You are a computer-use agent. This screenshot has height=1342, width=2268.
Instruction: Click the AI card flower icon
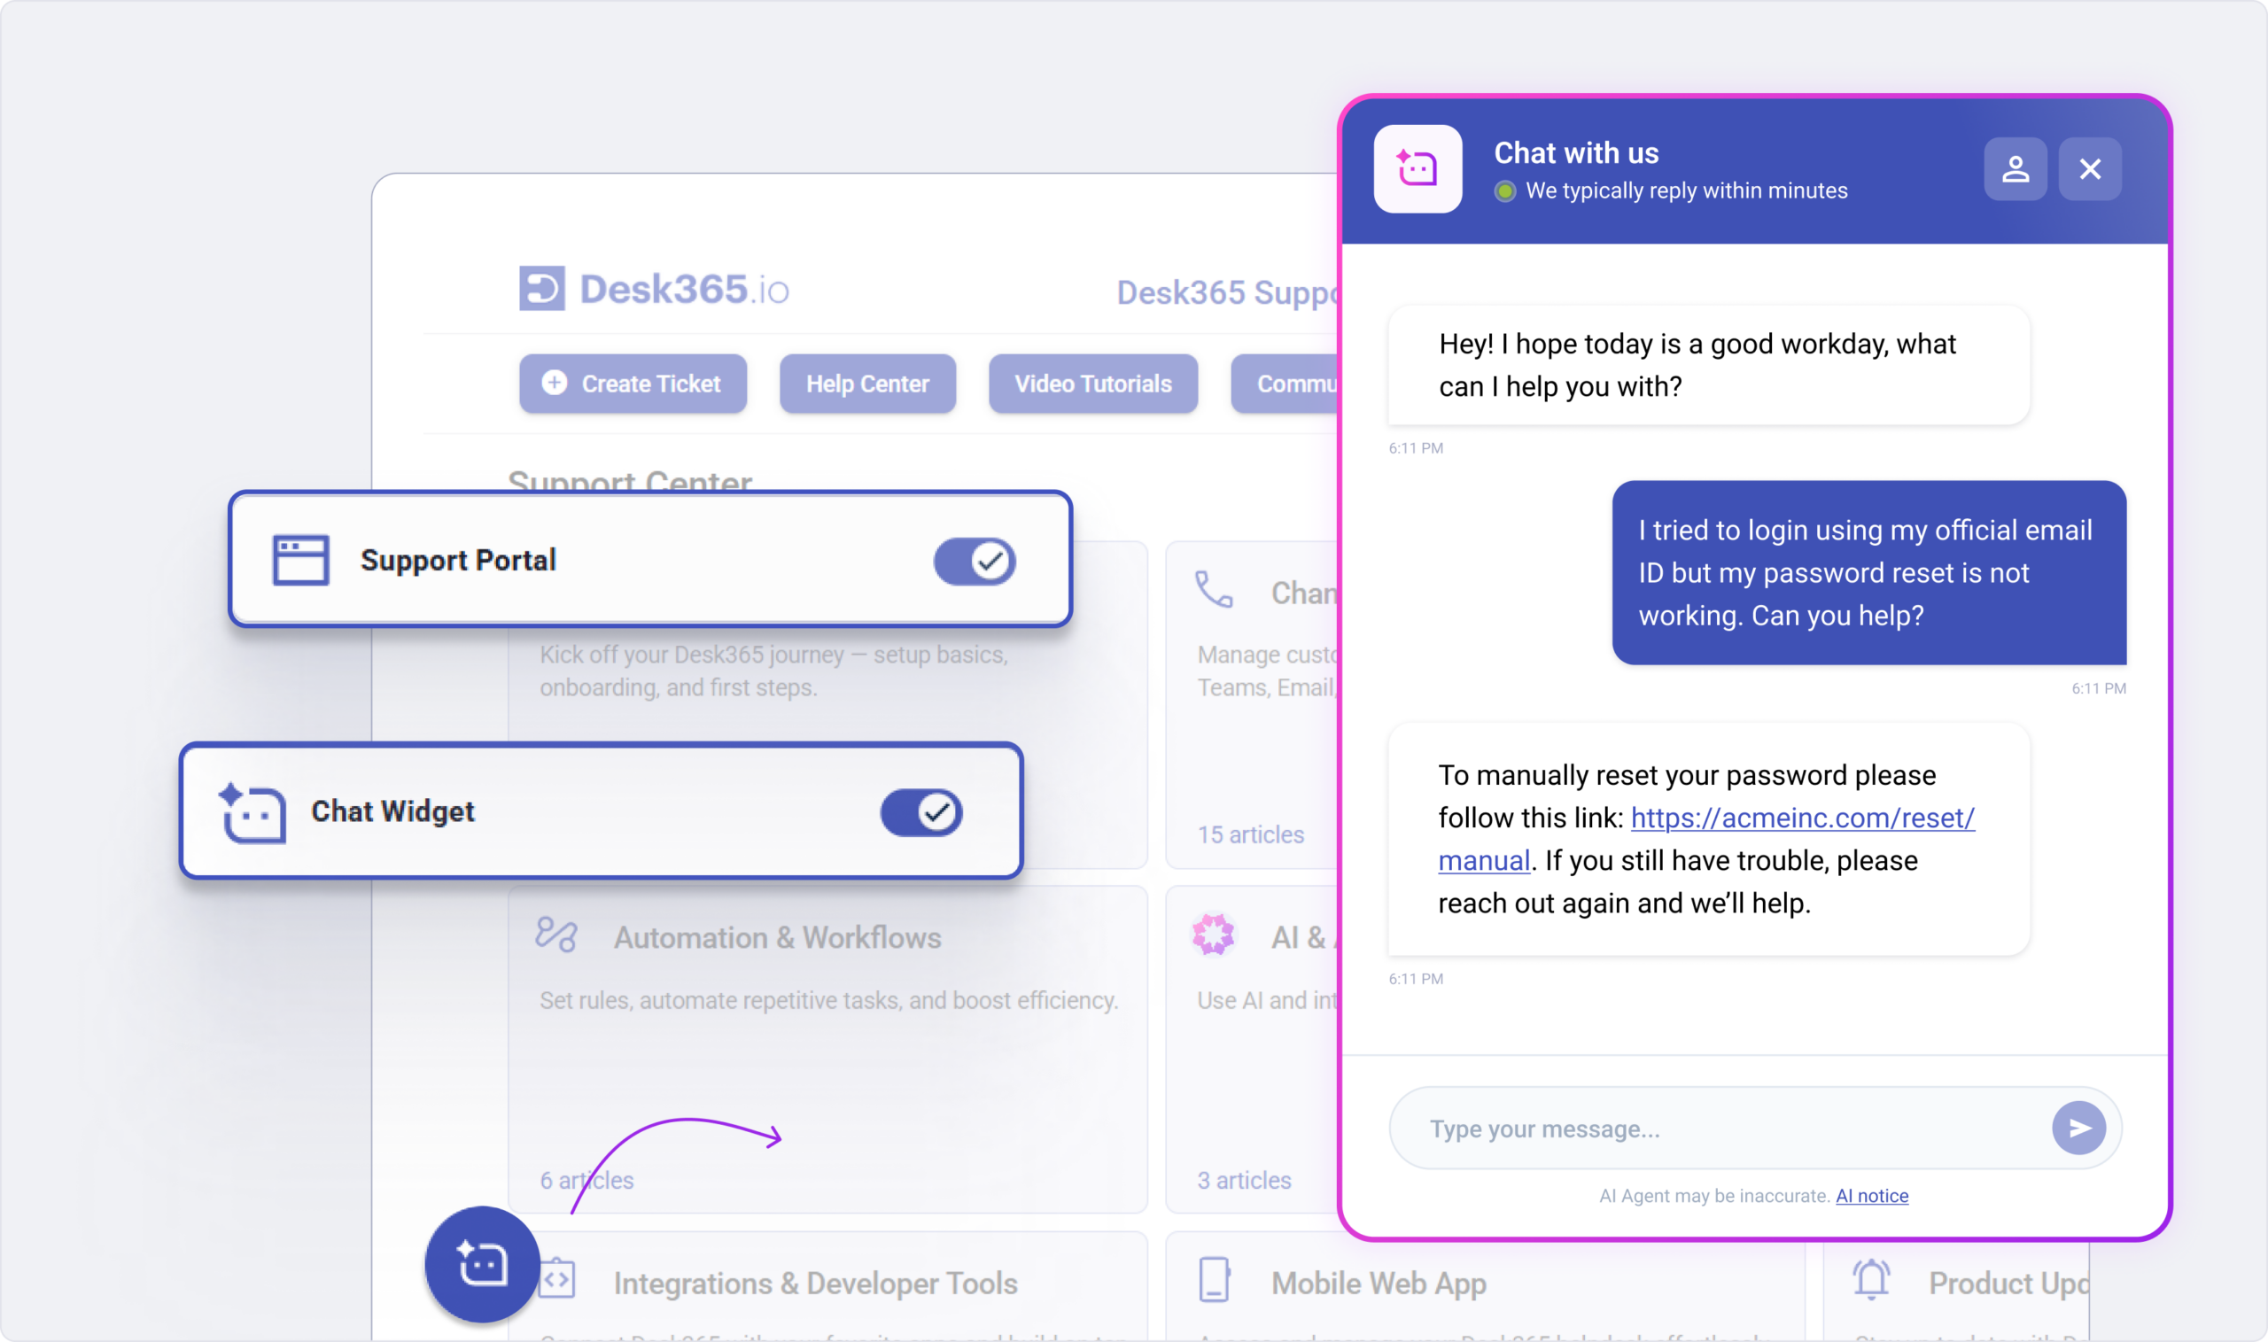click(1214, 935)
